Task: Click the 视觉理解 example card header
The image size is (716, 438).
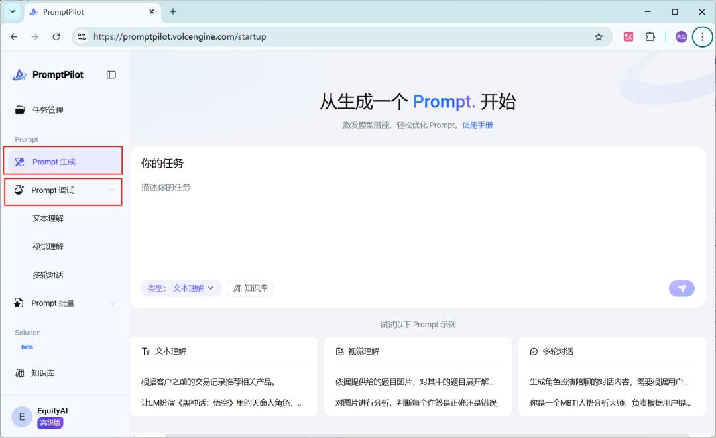Action: click(357, 351)
